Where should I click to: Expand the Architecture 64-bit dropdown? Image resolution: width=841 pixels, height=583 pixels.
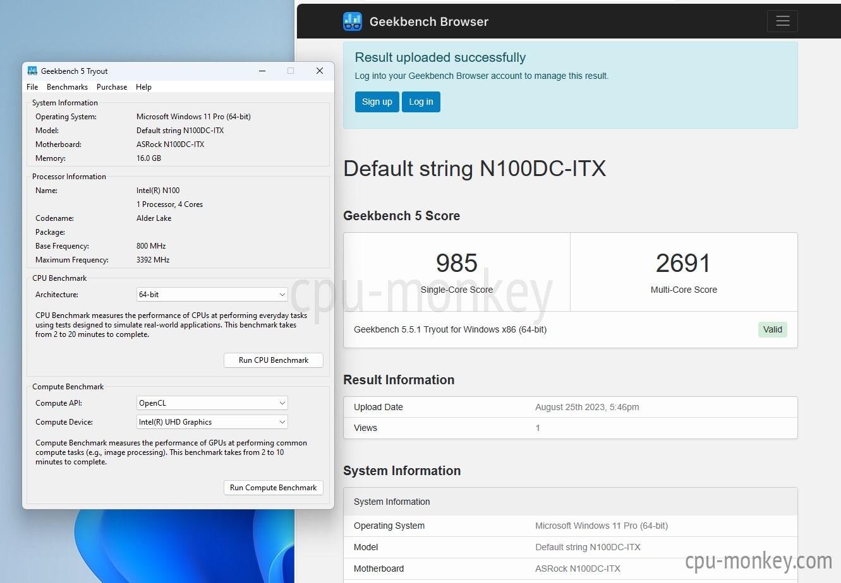pyautogui.click(x=212, y=295)
